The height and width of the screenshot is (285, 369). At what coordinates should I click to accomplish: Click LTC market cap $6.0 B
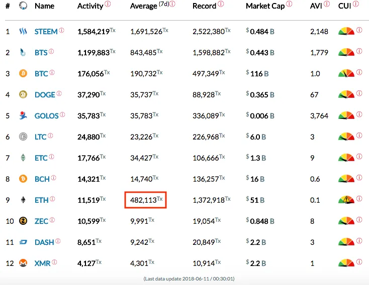pyautogui.click(x=256, y=137)
